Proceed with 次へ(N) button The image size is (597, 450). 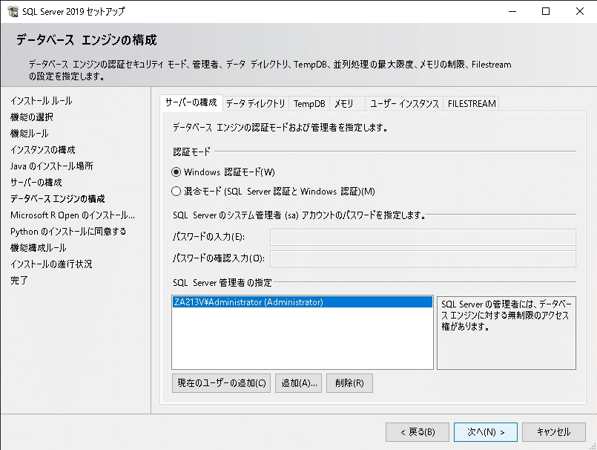point(486,432)
